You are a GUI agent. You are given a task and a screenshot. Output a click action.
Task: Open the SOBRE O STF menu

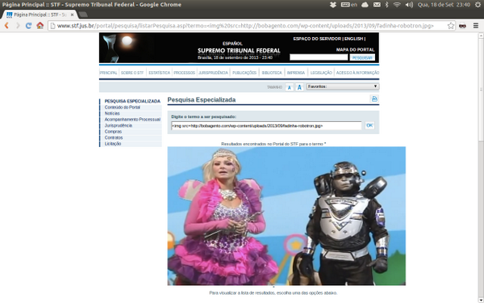132,73
